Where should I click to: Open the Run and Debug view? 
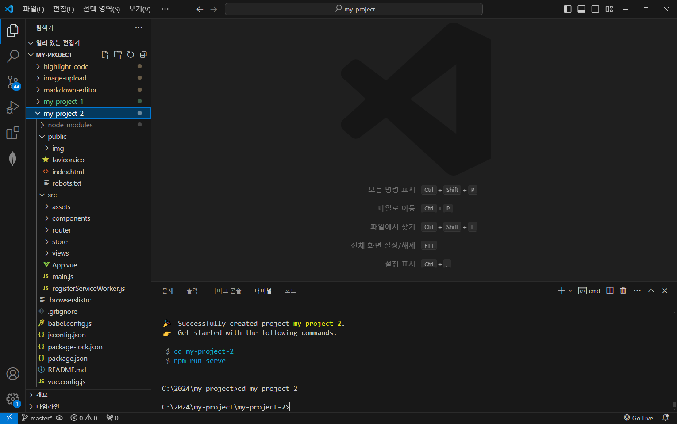point(13,107)
